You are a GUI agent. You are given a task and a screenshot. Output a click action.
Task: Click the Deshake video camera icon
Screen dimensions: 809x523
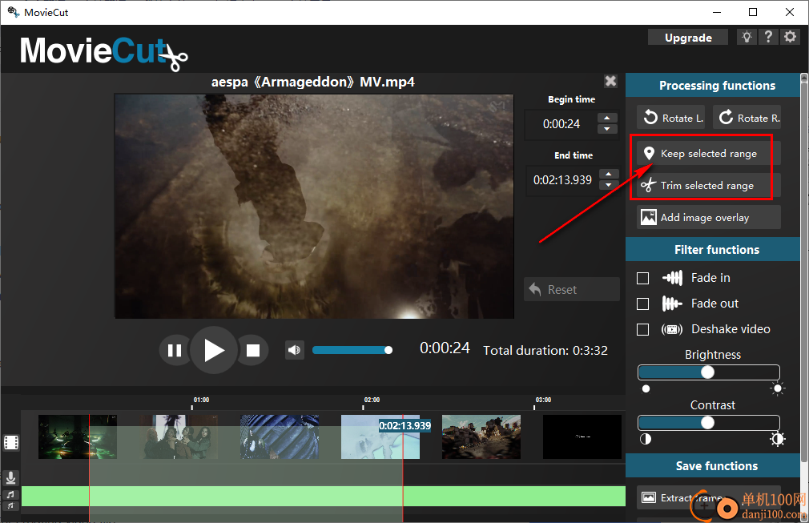click(x=672, y=330)
